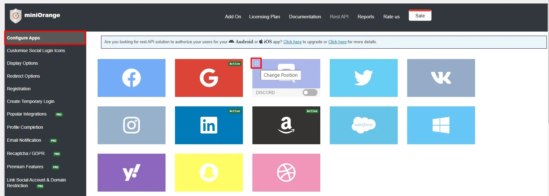Open the Facebook app tile
Screen dimensions: 549x196
click(x=131, y=78)
